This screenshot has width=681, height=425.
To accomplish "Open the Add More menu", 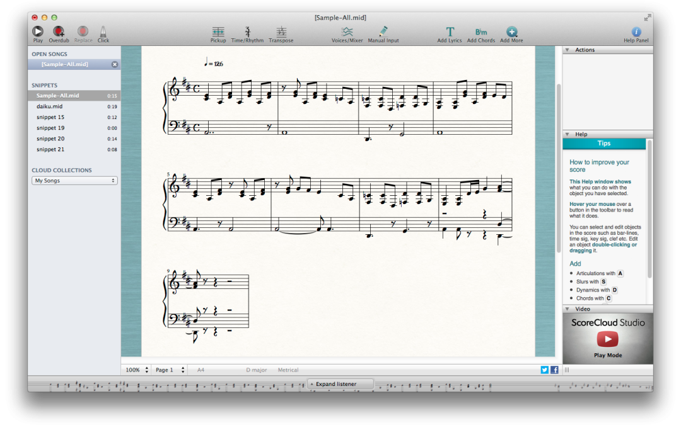I will 511,31.
